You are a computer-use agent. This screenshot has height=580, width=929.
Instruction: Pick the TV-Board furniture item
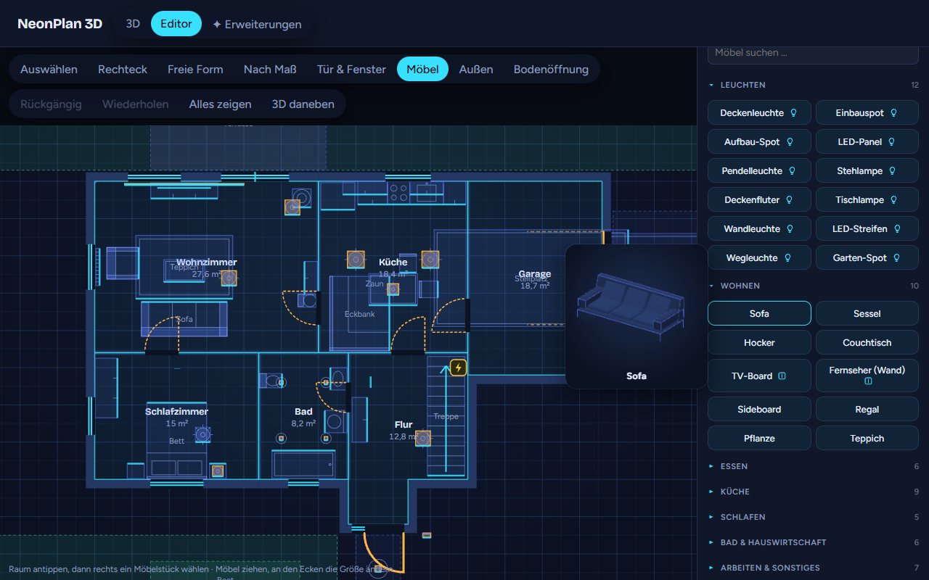pyautogui.click(x=759, y=376)
